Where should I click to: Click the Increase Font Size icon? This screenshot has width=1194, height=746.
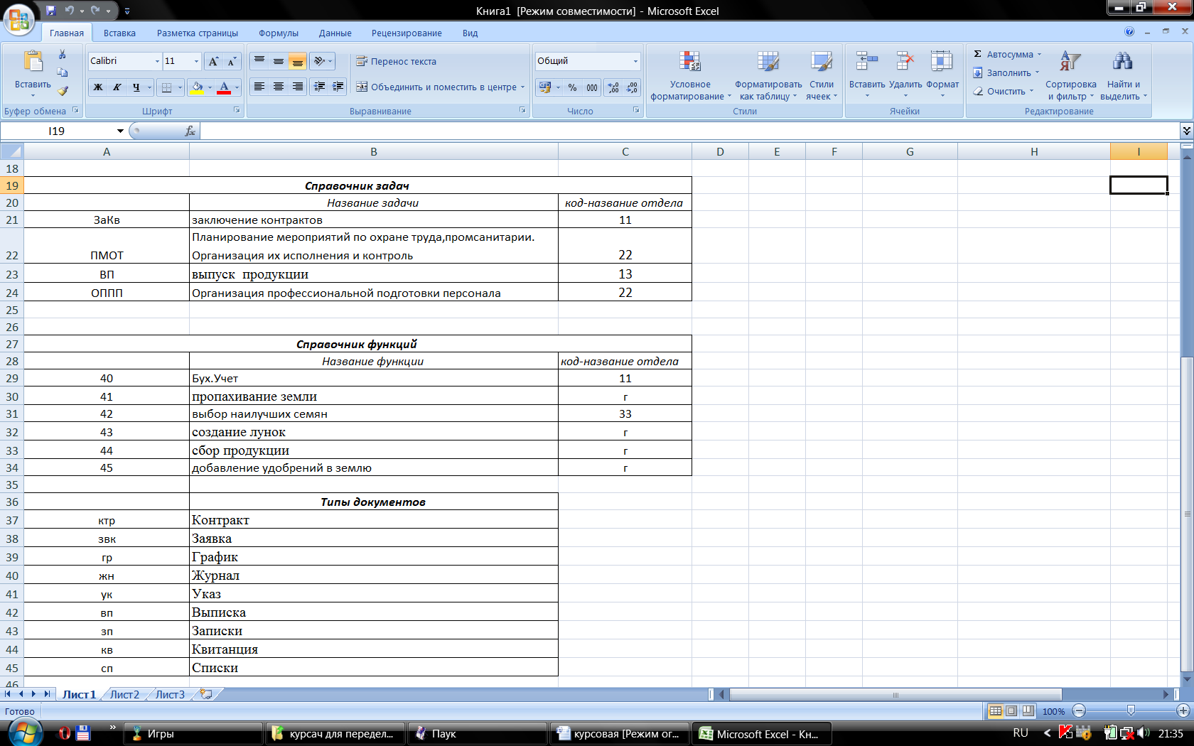[x=213, y=62]
